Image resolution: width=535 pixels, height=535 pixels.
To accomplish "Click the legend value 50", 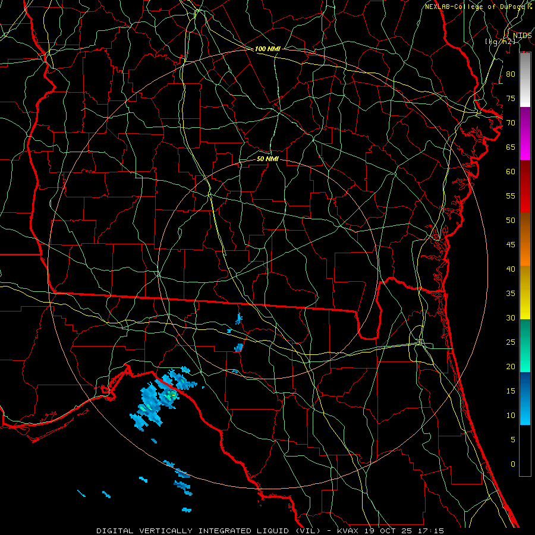I will pyautogui.click(x=511, y=221).
